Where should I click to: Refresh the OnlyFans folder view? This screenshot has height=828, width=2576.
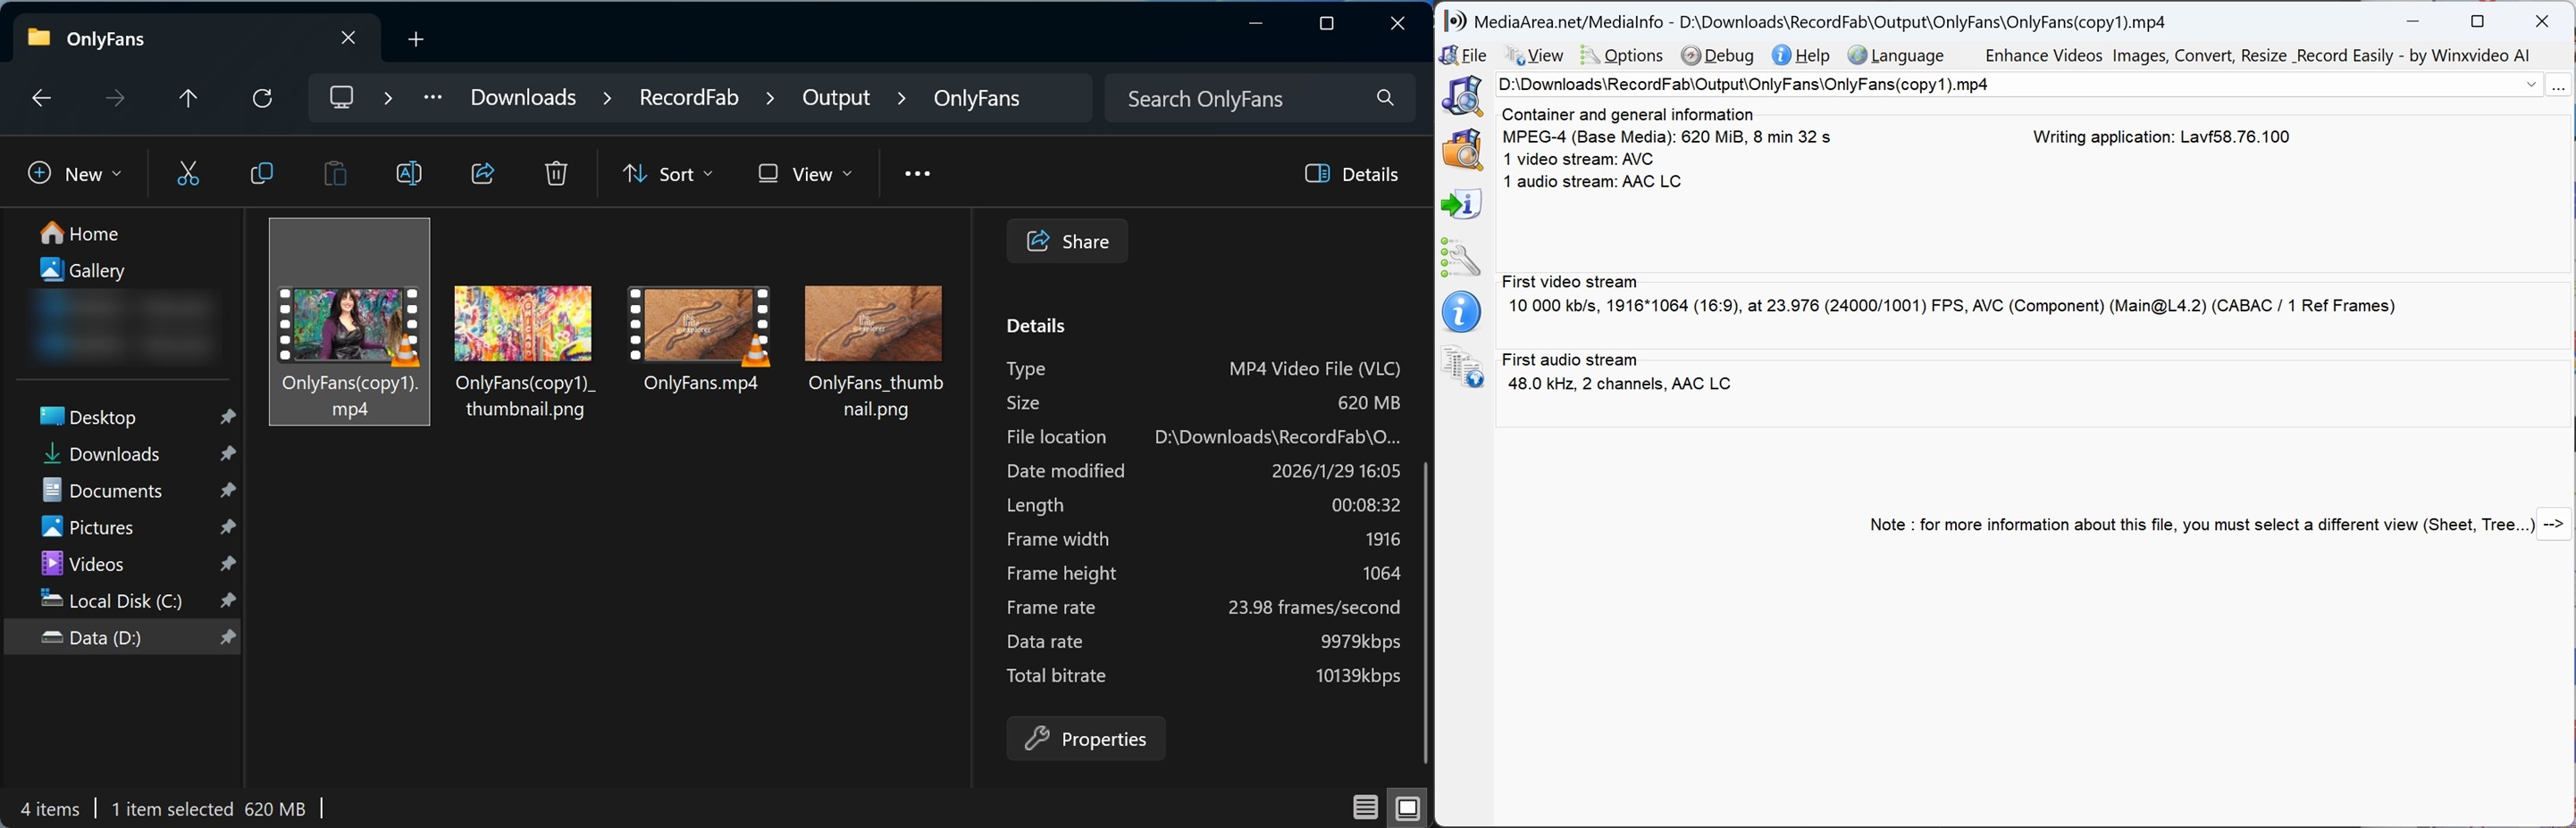[263, 99]
